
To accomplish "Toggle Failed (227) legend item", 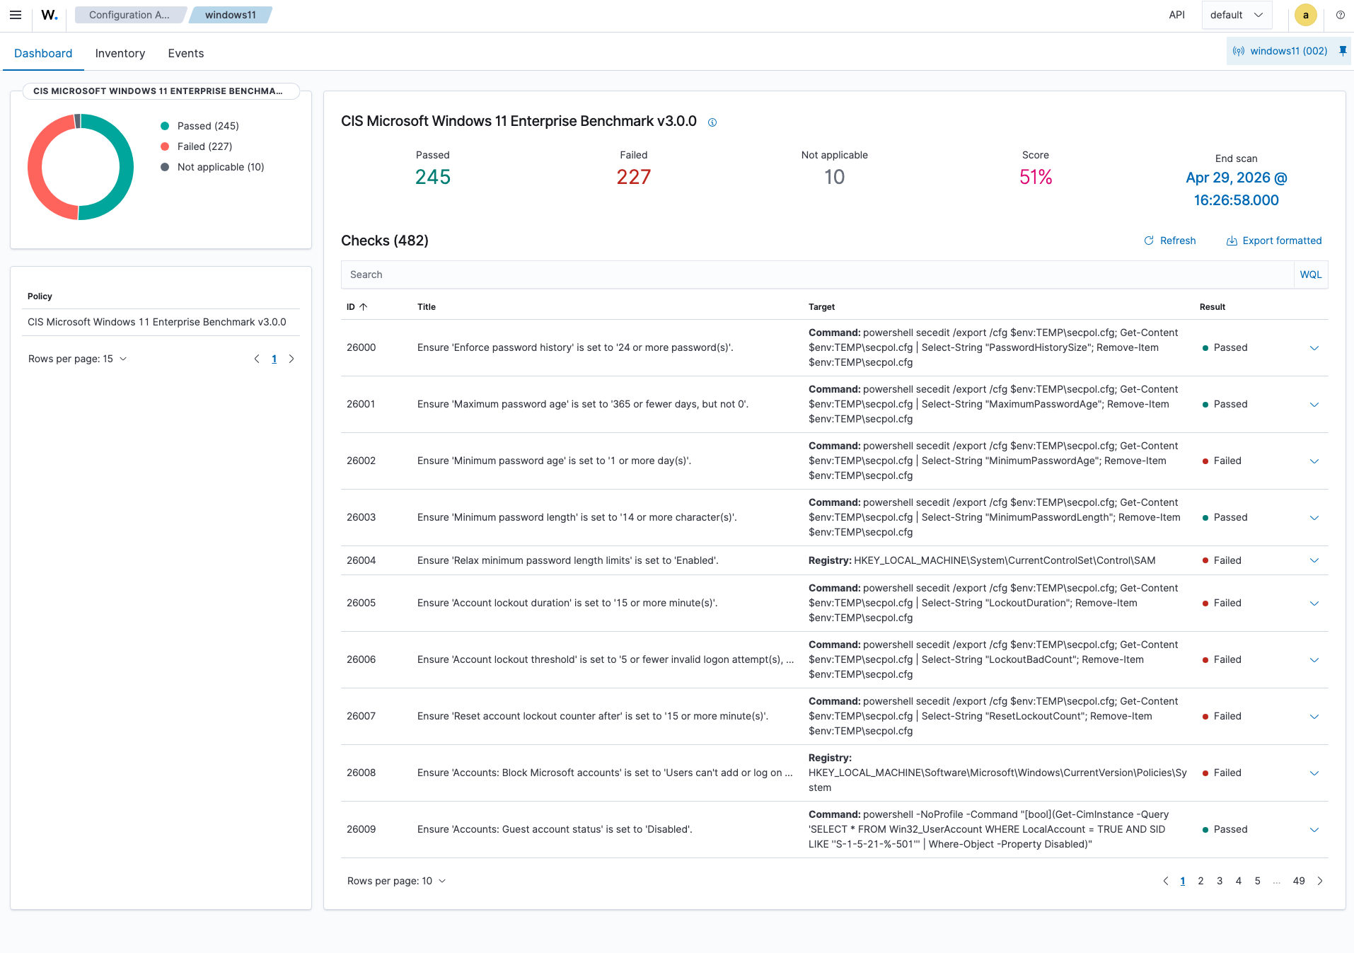I will pos(197,146).
